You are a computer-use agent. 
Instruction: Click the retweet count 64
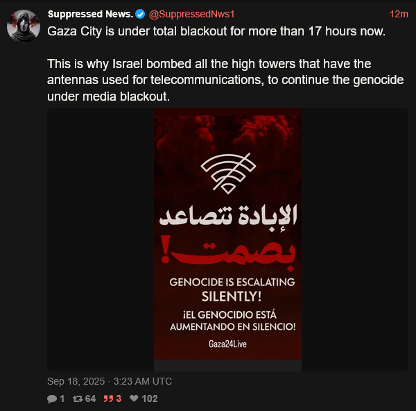[x=90, y=399]
